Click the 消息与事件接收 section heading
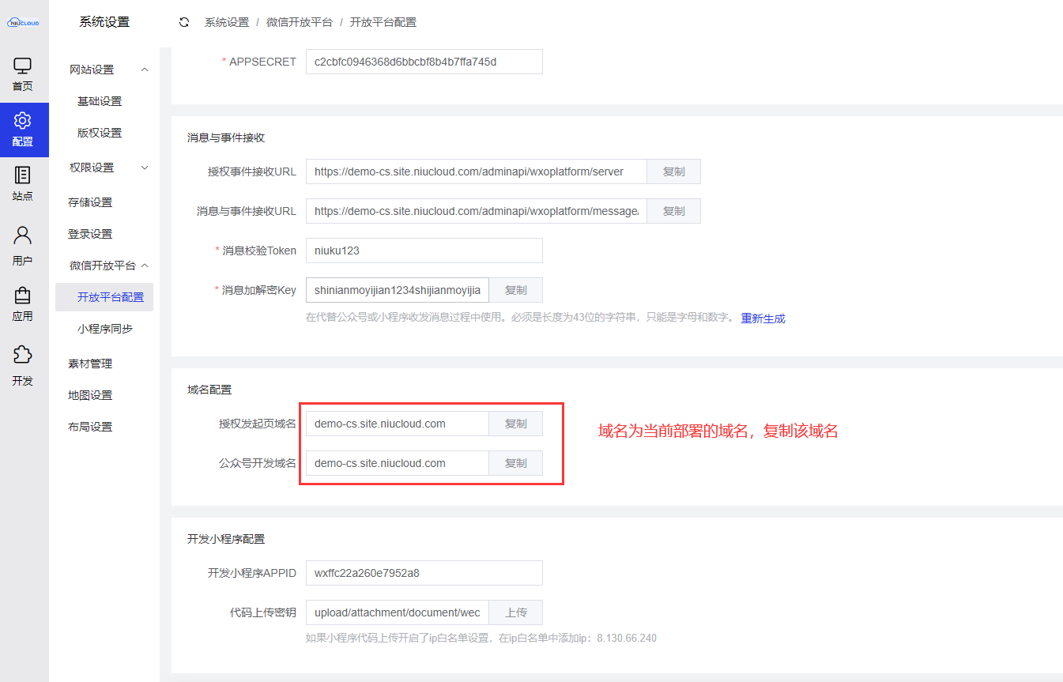 click(226, 138)
